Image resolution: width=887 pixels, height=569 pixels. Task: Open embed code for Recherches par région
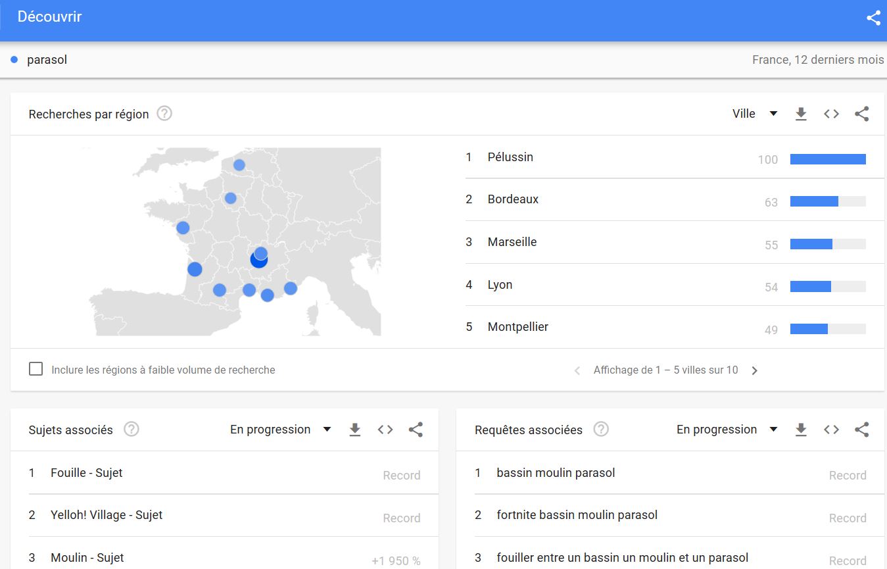[831, 114]
